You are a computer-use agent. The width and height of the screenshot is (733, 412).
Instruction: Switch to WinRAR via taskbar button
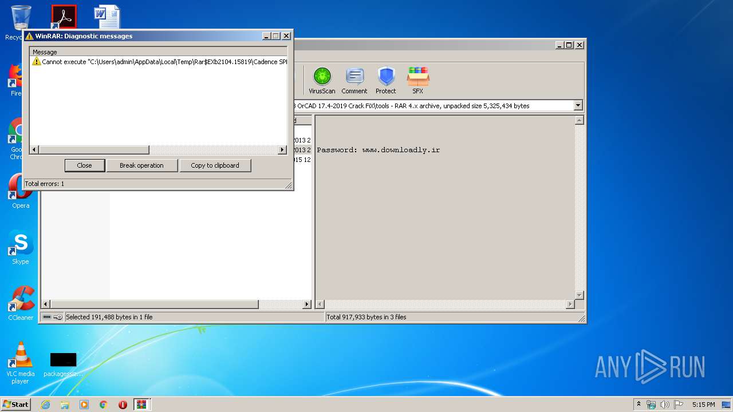click(x=142, y=405)
